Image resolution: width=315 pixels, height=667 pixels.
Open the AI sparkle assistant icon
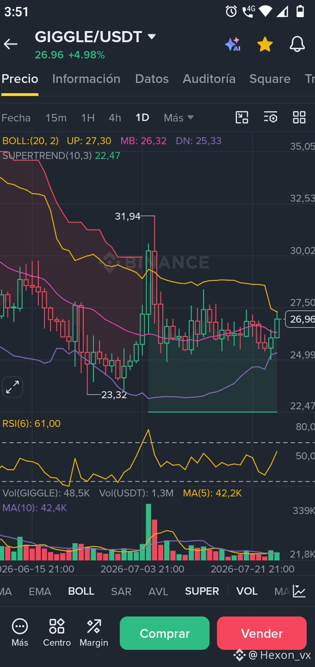click(x=232, y=44)
